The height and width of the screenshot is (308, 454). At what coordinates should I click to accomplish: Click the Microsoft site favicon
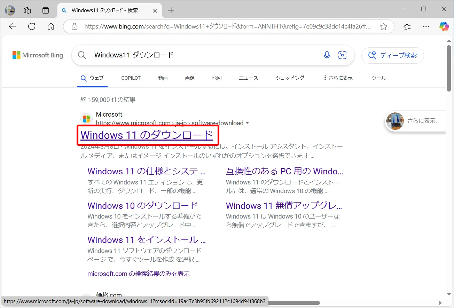pyautogui.click(x=86, y=119)
